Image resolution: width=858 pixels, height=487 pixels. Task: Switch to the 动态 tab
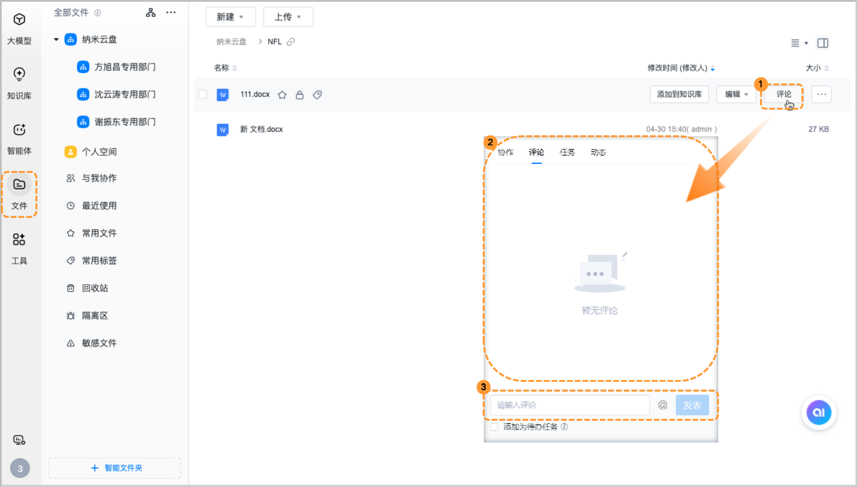click(598, 152)
